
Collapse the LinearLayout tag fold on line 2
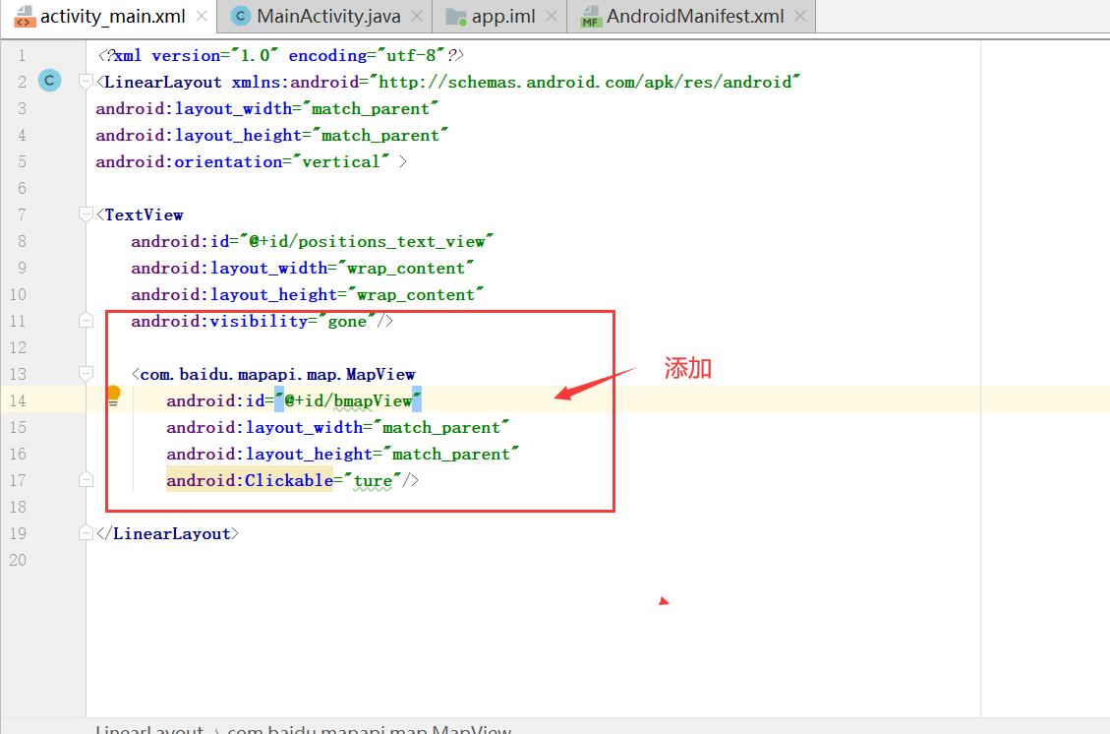coord(86,82)
